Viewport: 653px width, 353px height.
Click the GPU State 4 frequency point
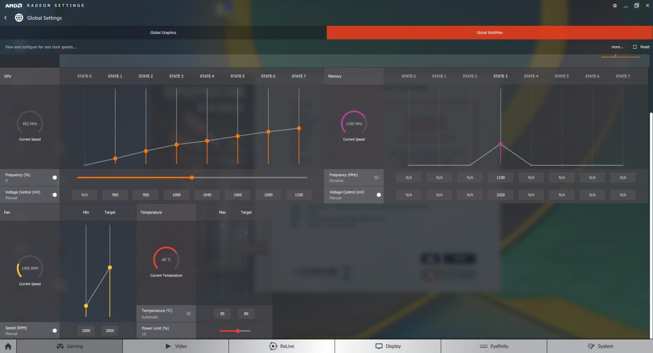click(207, 141)
